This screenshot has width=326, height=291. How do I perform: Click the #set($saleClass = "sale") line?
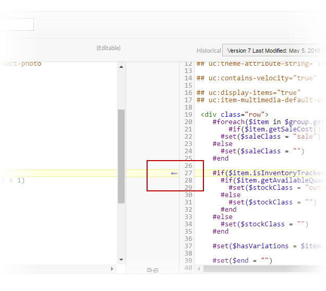[271, 136]
